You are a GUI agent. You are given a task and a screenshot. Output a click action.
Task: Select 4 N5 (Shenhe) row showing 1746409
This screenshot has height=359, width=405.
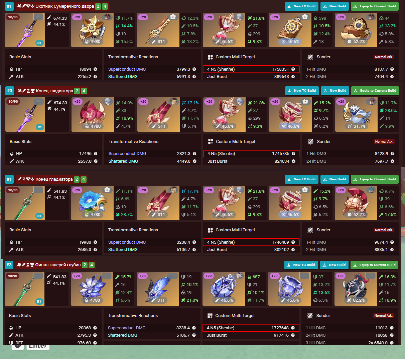click(251, 242)
